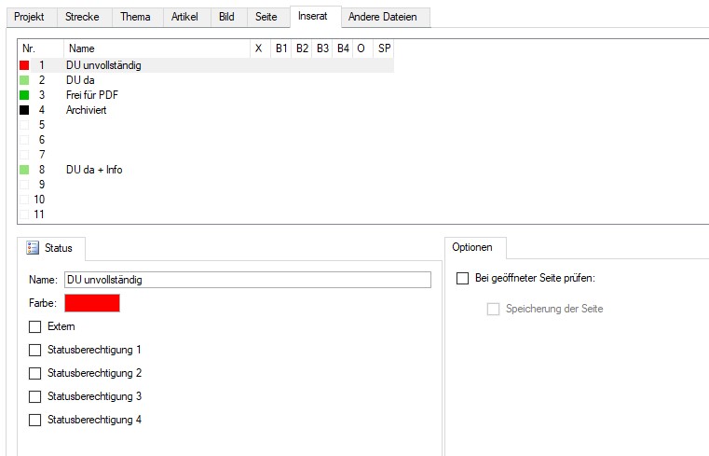Click the SP column header
This screenshot has width=709, height=456.
[x=384, y=48]
